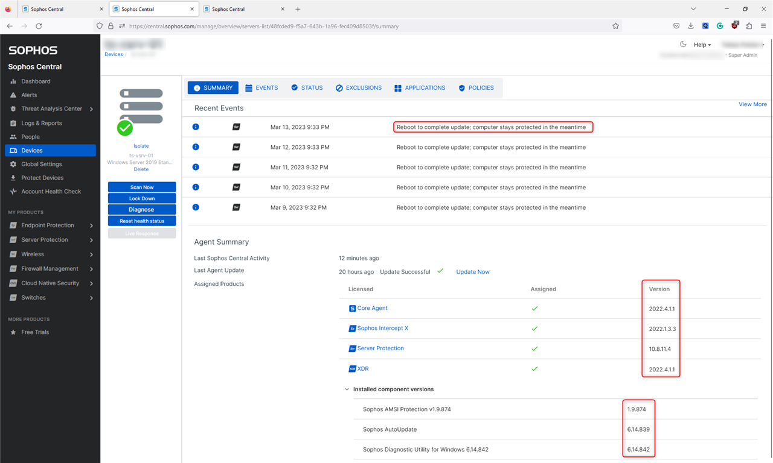Click Devices breadcrumb link

114,54
